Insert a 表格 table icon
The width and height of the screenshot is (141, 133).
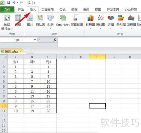click(x=18, y=18)
